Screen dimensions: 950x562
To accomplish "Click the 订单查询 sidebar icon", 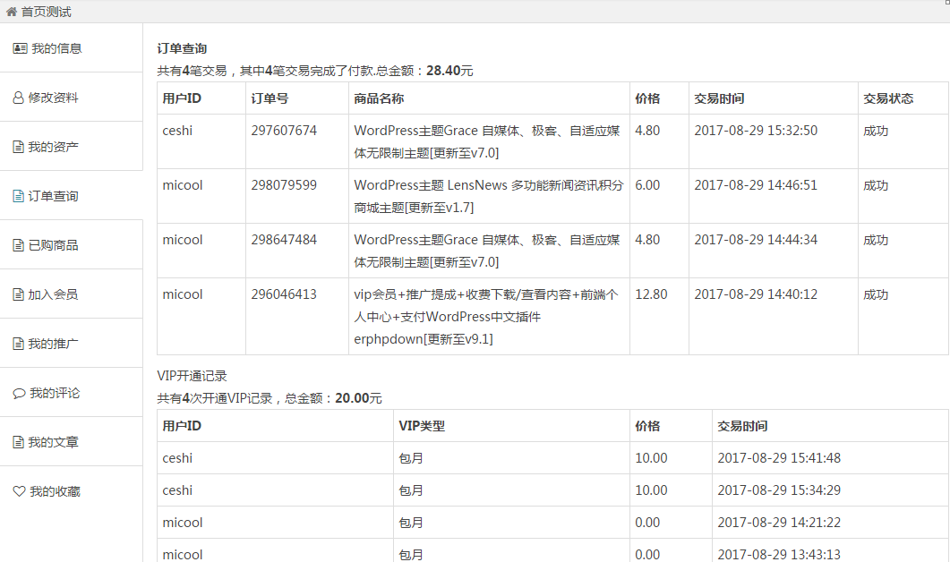I will point(19,194).
